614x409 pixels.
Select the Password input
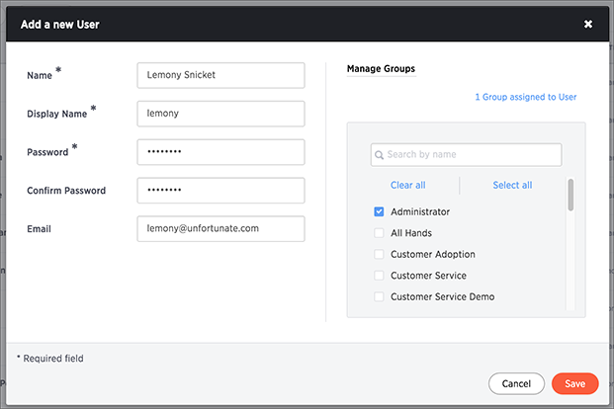click(x=220, y=152)
